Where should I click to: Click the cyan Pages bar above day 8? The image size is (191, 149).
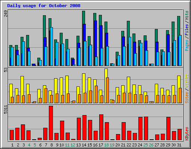pyautogui.click(x=51, y=47)
